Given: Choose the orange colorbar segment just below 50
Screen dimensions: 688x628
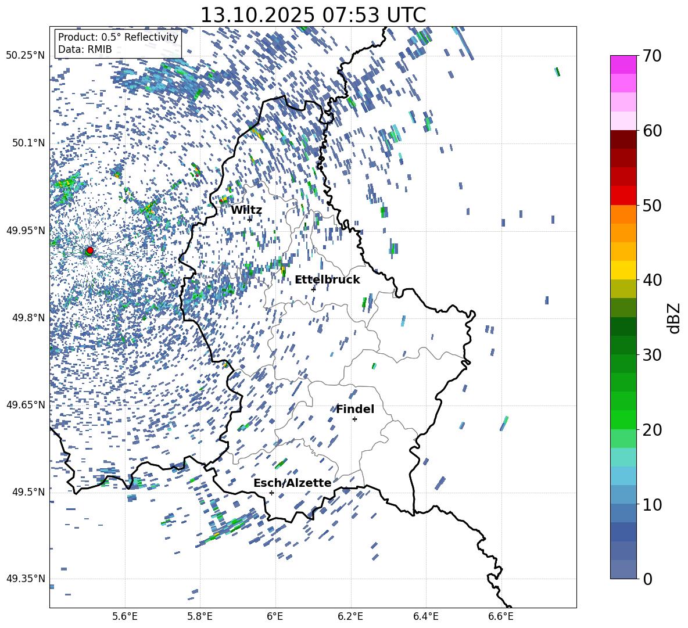Looking at the screenshot, I should pos(623,214).
